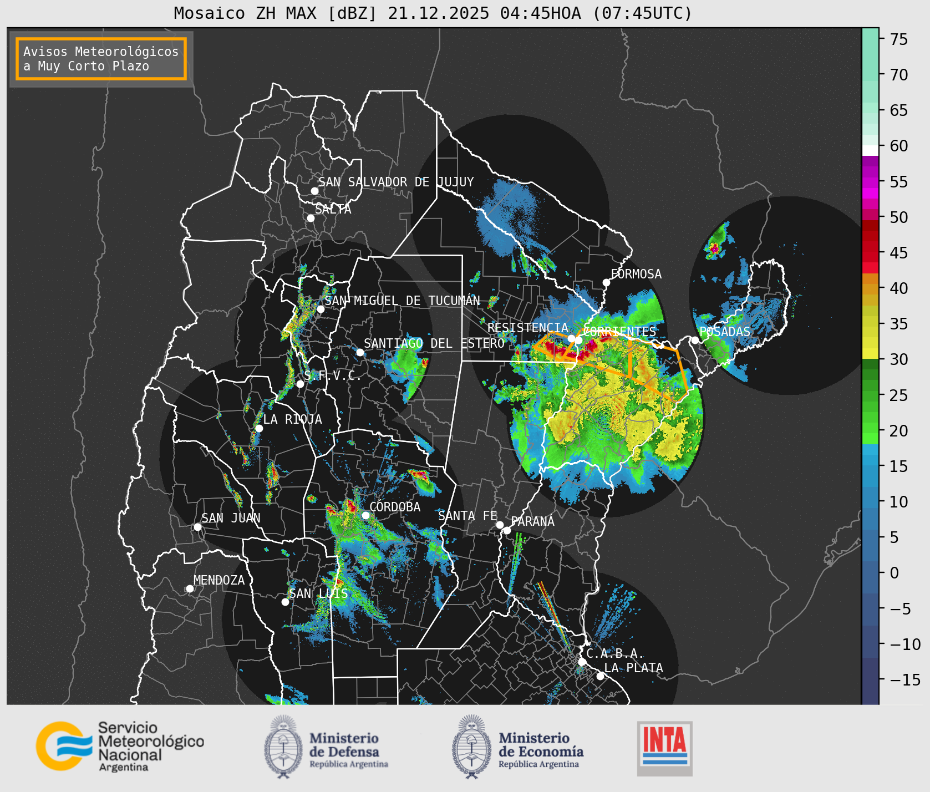The width and height of the screenshot is (930, 792).
Task: Click the 75 value on the dBZ scale
Action: (899, 39)
